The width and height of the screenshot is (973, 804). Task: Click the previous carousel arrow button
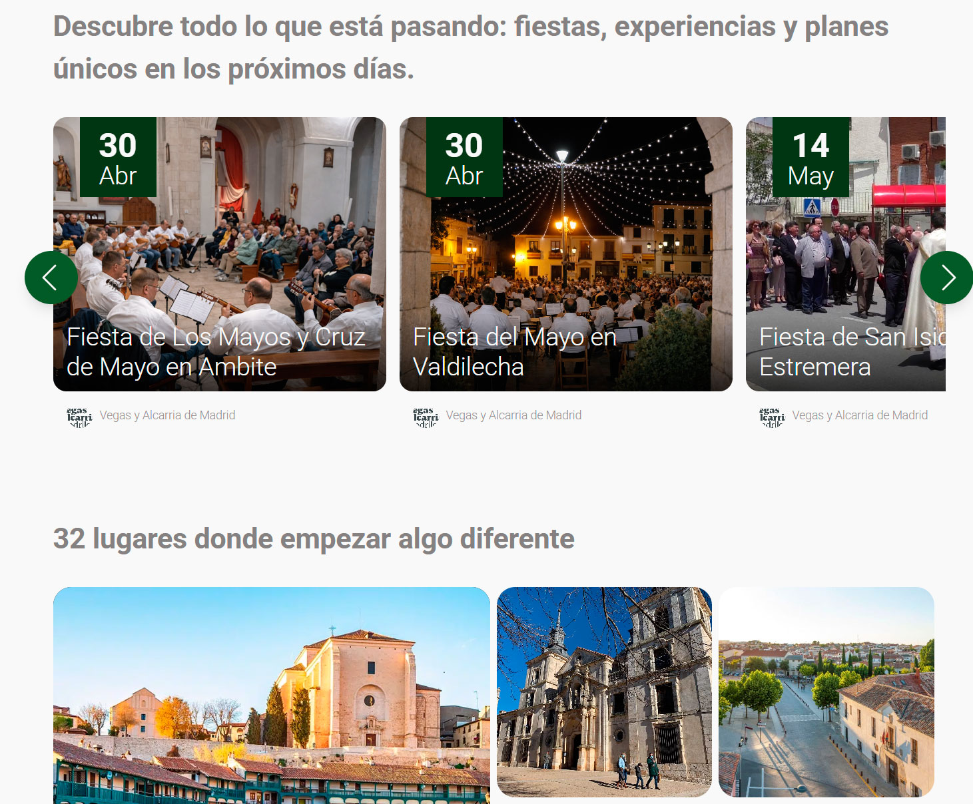[x=51, y=278]
